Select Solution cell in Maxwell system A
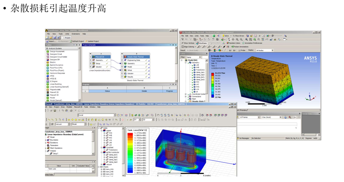This screenshot has height=182, width=344. [101, 67]
